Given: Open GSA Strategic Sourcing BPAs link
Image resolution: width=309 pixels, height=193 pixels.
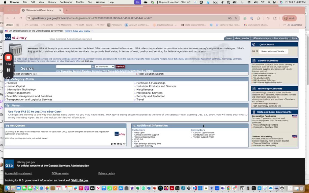Looking at the screenshot, I should pyautogui.click(x=148, y=144).
